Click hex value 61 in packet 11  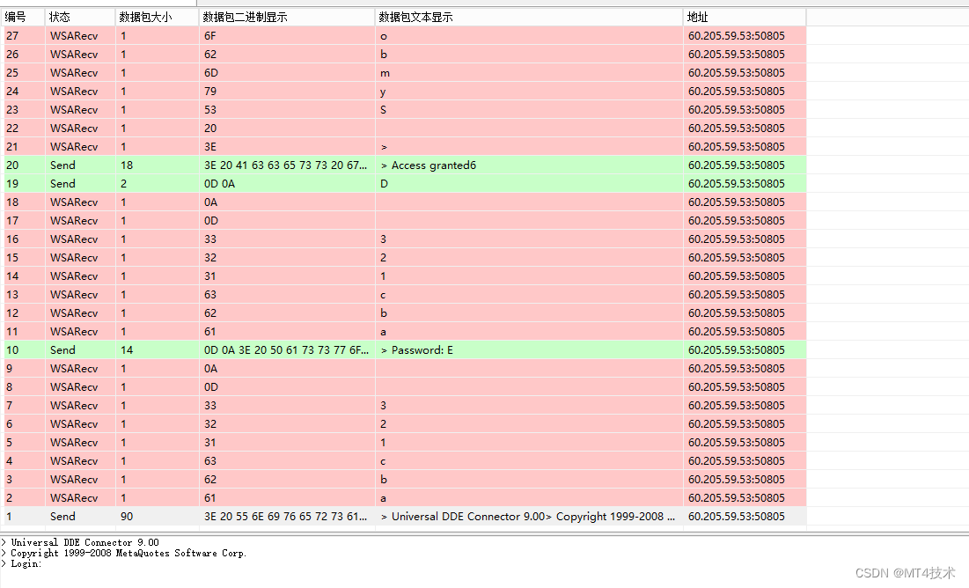[x=209, y=332]
